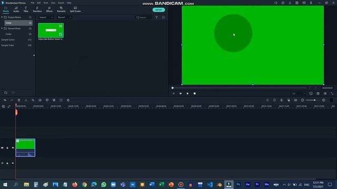Switch to the Split Screen tab
The height and width of the screenshot is (189, 337).
(75, 9)
